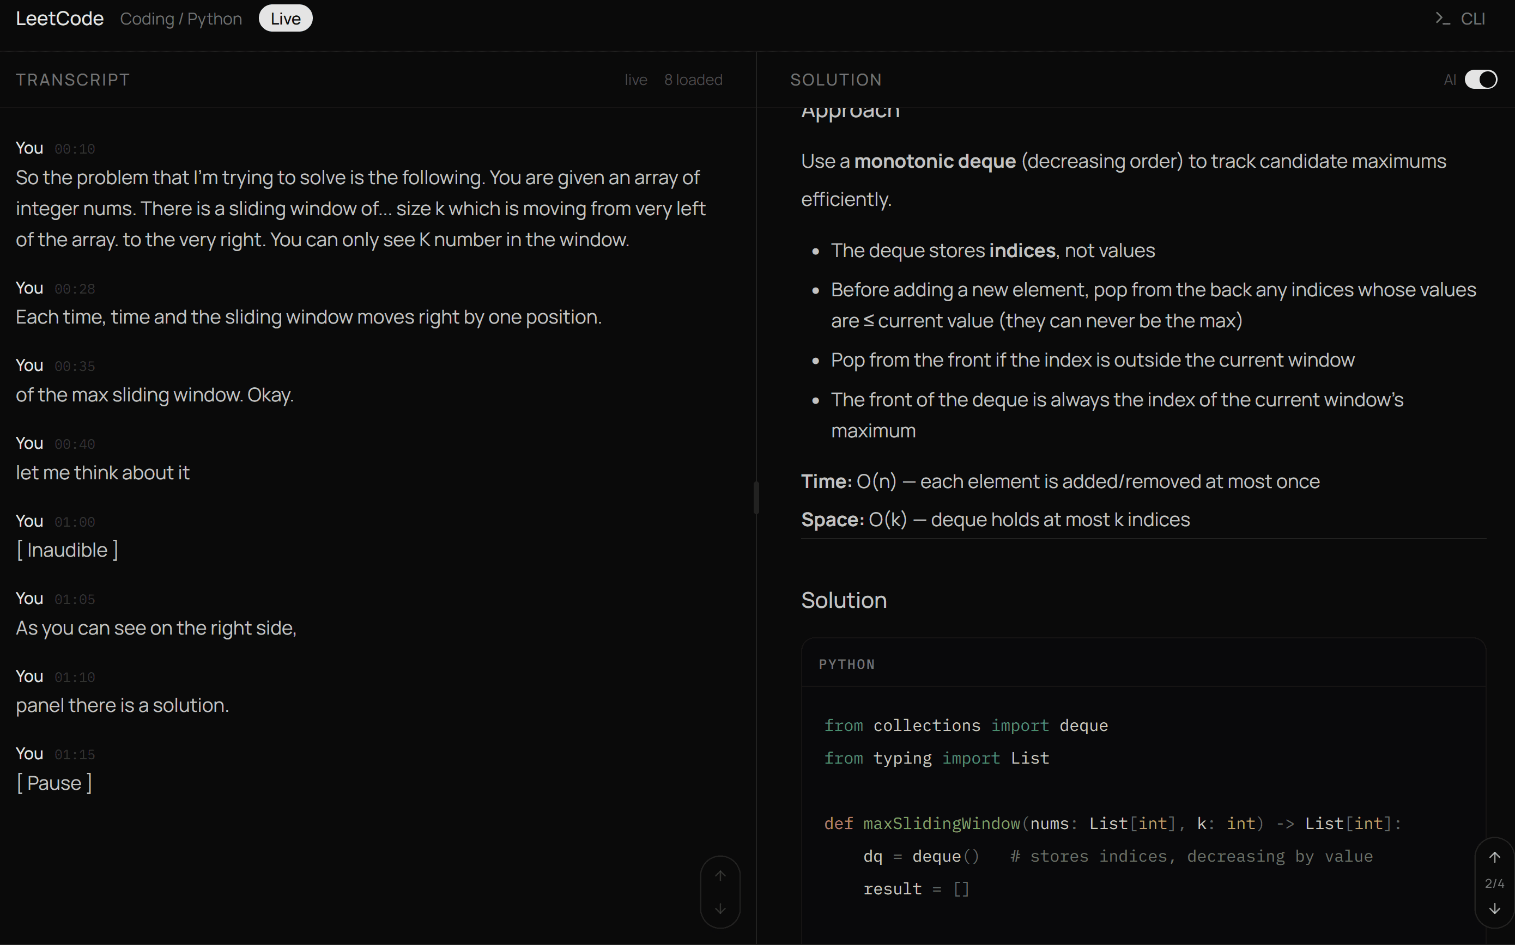1515x945 pixels.
Task: Click the transcript scroll up arrow
Action: pyautogui.click(x=720, y=876)
